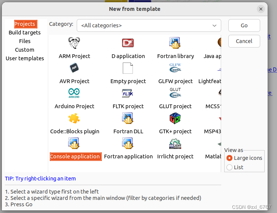Select the FLTK project icon

point(128,93)
